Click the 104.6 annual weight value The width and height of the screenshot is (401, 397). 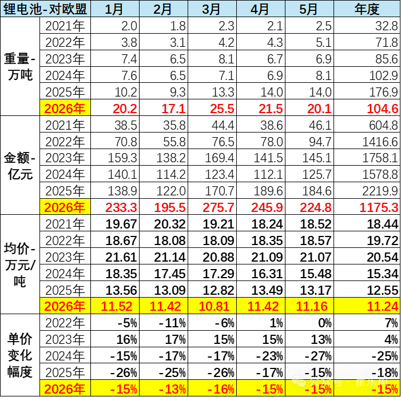click(x=367, y=108)
